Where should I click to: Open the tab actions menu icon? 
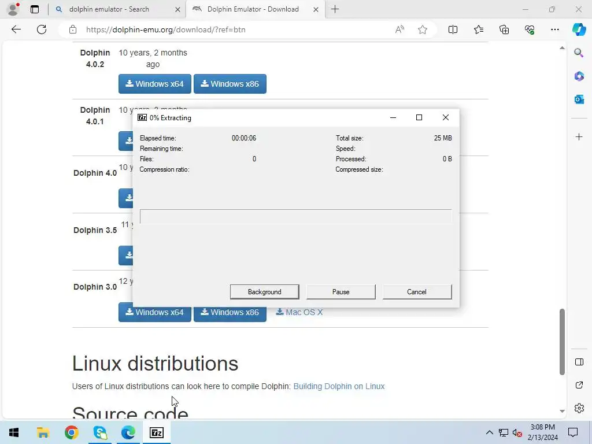pos(34,9)
